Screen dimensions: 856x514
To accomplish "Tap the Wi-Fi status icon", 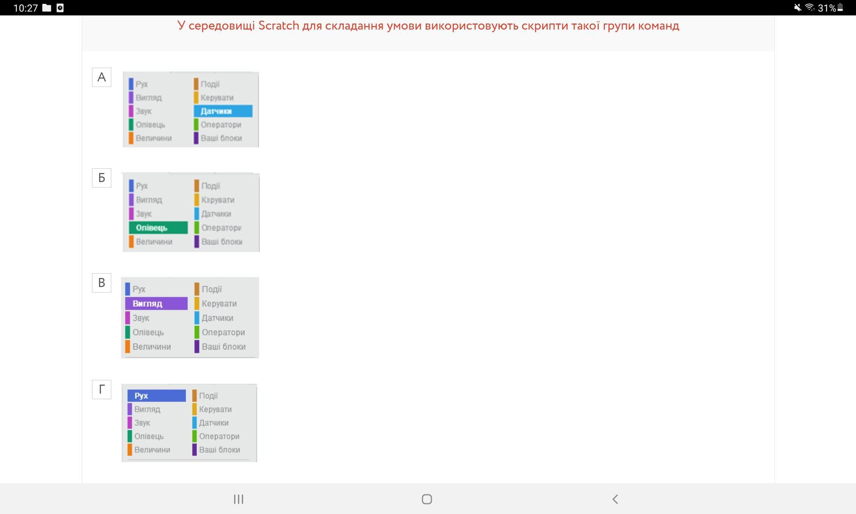I will 809,8.
